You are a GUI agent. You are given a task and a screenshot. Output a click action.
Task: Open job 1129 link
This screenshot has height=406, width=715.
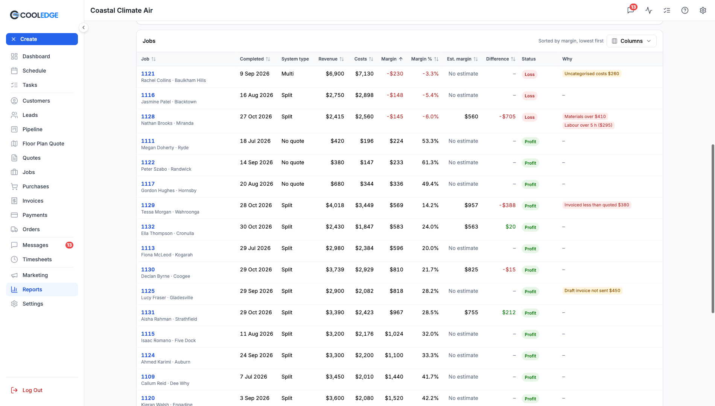[148, 205]
